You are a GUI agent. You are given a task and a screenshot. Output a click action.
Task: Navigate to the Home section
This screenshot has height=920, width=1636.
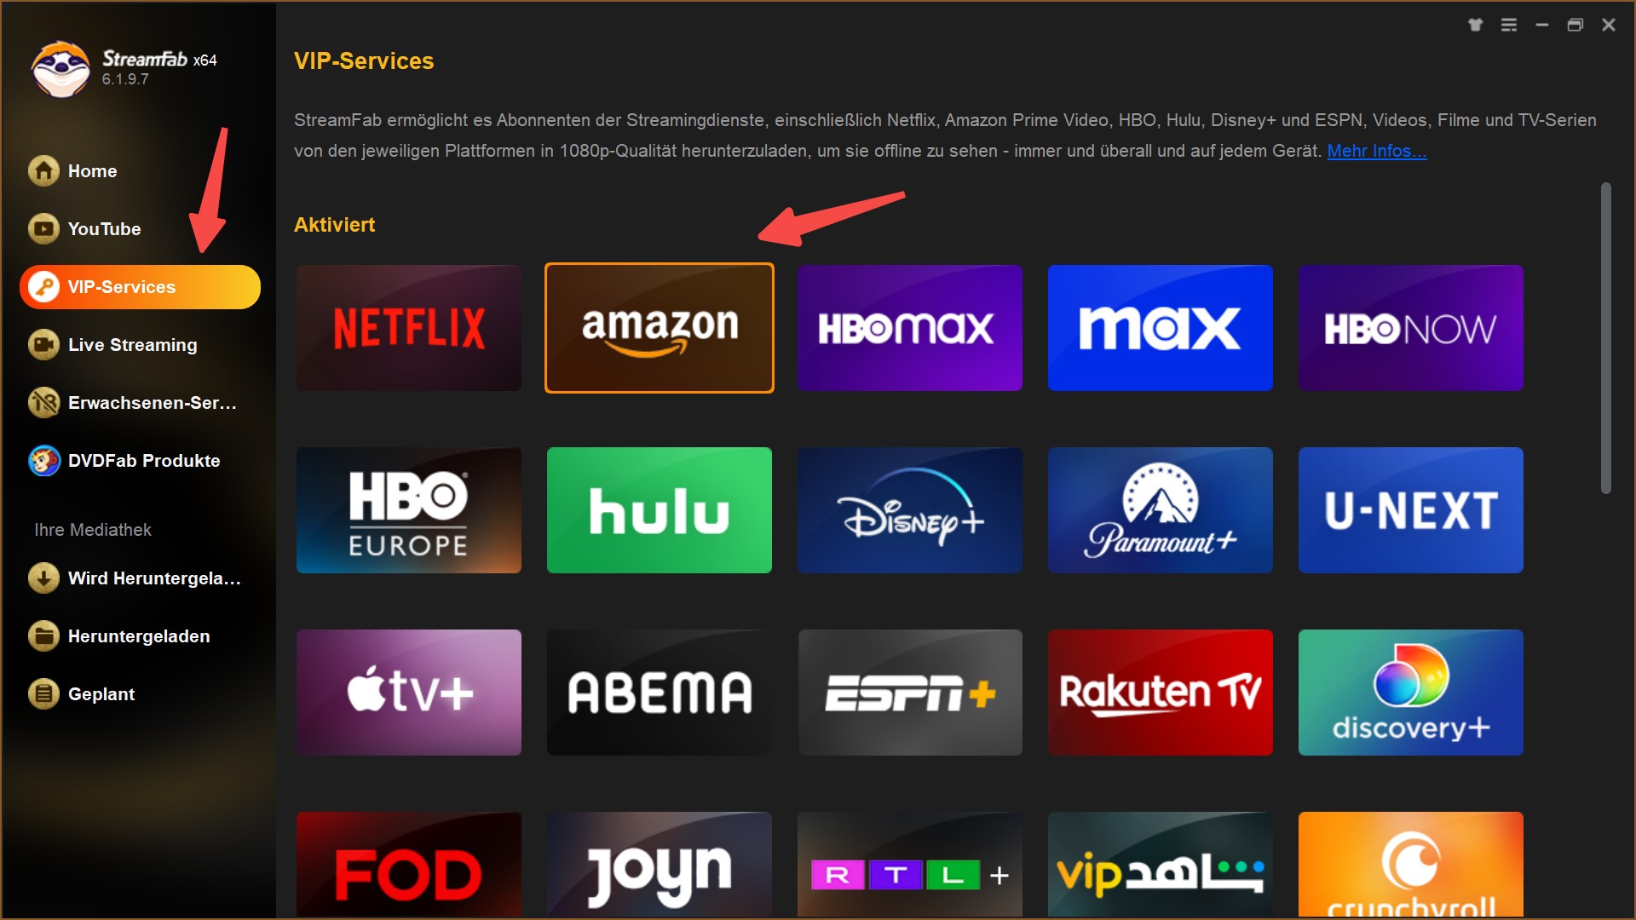[x=93, y=170]
